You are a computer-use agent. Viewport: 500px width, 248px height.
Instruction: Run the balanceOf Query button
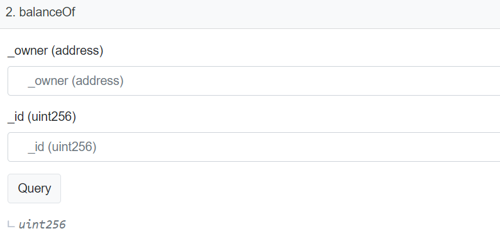pos(34,188)
